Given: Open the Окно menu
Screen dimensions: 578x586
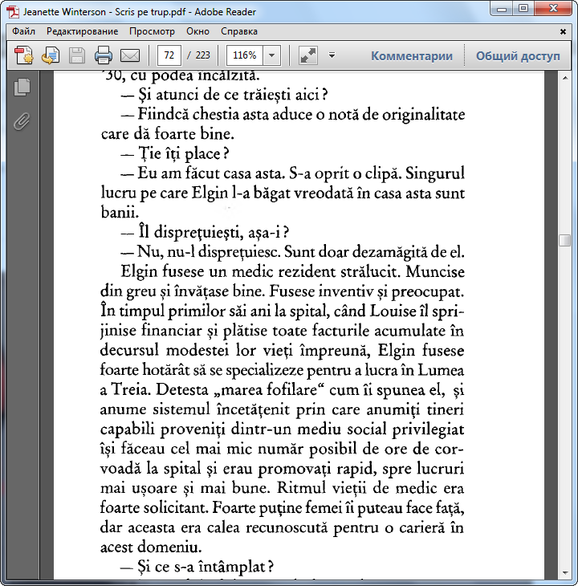Looking at the screenshot, I should coord(197,31).
